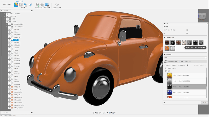Viewport: 209px width, 117px height.
Task: Click the grid settings icon in navigation bar
Action: point(113,113)
